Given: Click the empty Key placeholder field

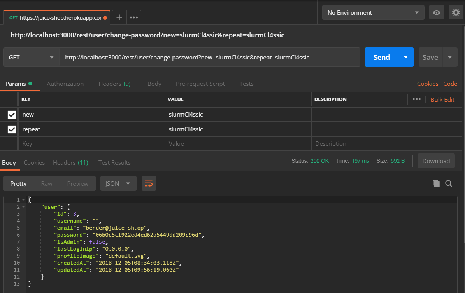Looking at the screenshot, I should (92, 144).
